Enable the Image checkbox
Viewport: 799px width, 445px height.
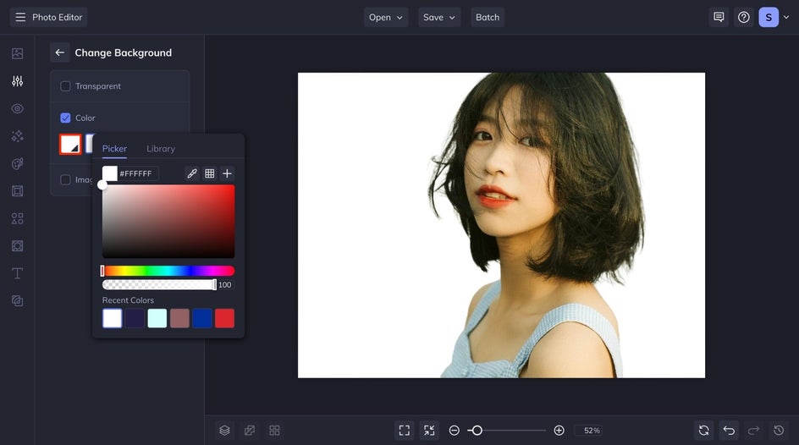[65, 179]
